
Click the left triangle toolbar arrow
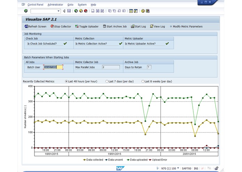(x=64, y=11)
